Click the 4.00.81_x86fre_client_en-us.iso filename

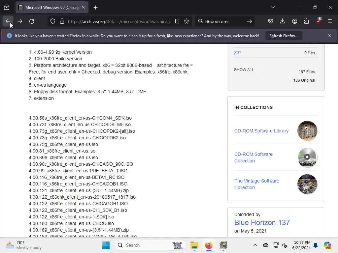62,151
